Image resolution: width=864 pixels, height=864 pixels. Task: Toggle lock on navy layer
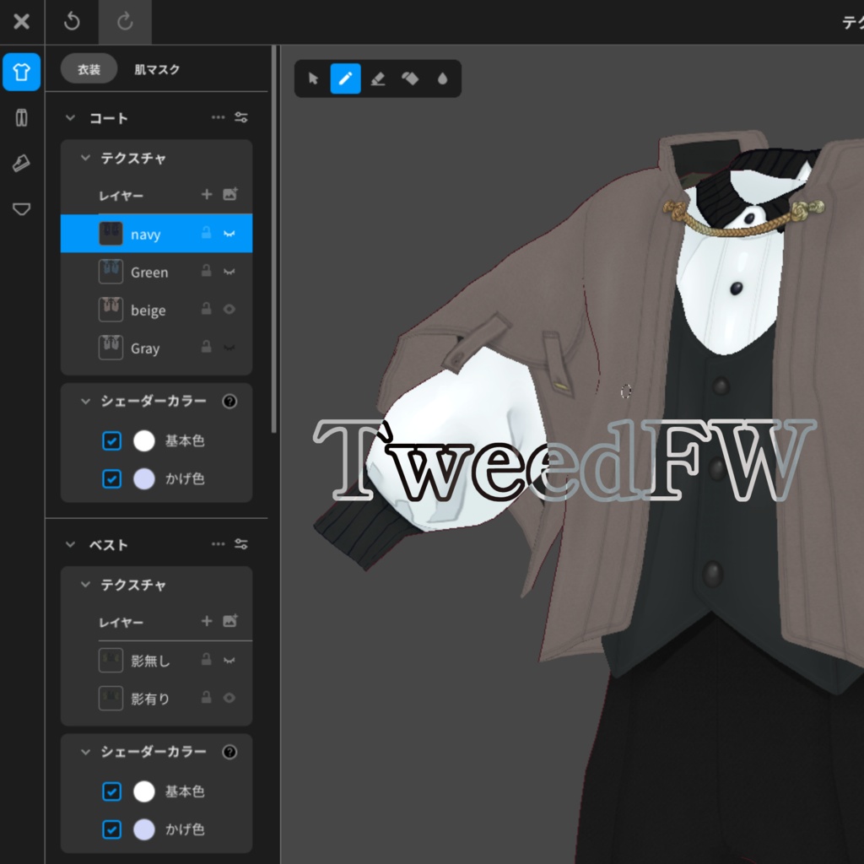(206, 233)
